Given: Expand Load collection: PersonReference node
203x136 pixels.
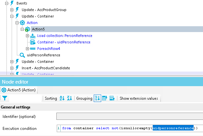Looking at the screenshot, I should pyautogui.click(x=28, y=36).
